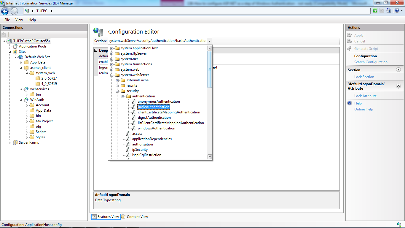Select the access section
The width and height of the screenshot is (405, 228).
coord(137,134)
